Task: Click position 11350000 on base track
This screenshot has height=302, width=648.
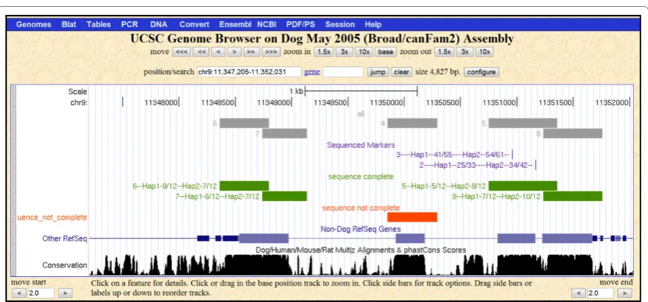Action: coord(387,102)
